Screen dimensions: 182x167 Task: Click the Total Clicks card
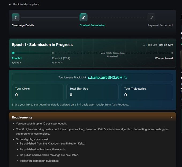tap(38, 92)
